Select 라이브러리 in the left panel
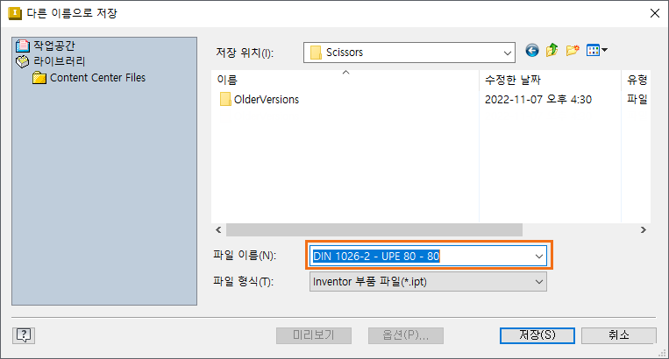 [x=50, y=61]
